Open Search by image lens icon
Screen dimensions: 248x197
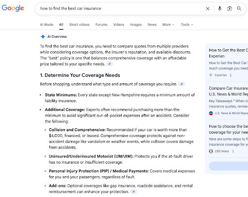[230, 9]
